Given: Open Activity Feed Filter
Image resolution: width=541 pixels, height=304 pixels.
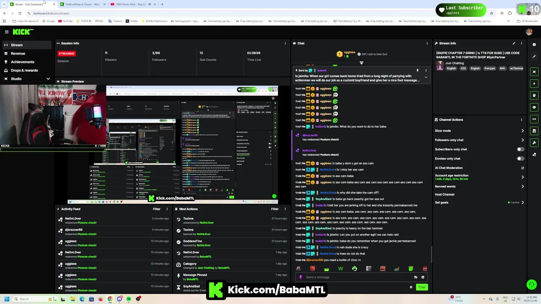Looking at the screenshot, I should point(156,209).
